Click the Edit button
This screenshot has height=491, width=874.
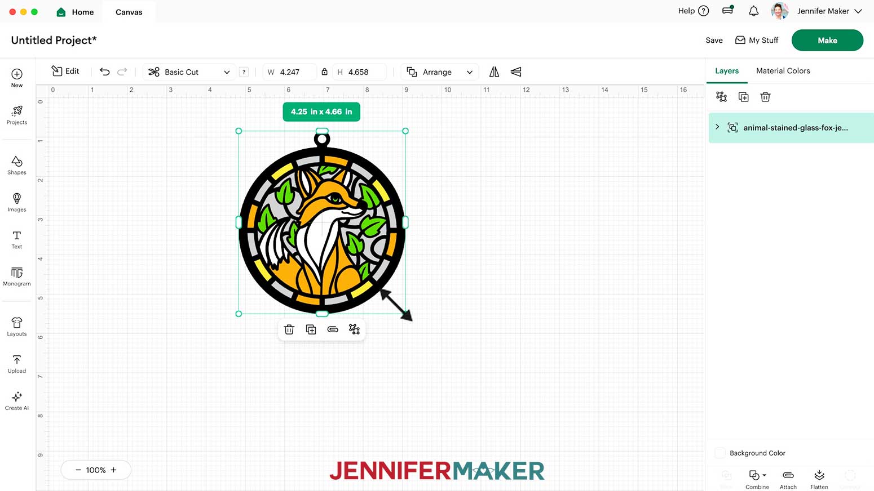click(x=65, y=71)
